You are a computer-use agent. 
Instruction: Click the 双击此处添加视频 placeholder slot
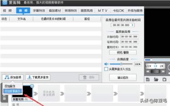(49, 93)
